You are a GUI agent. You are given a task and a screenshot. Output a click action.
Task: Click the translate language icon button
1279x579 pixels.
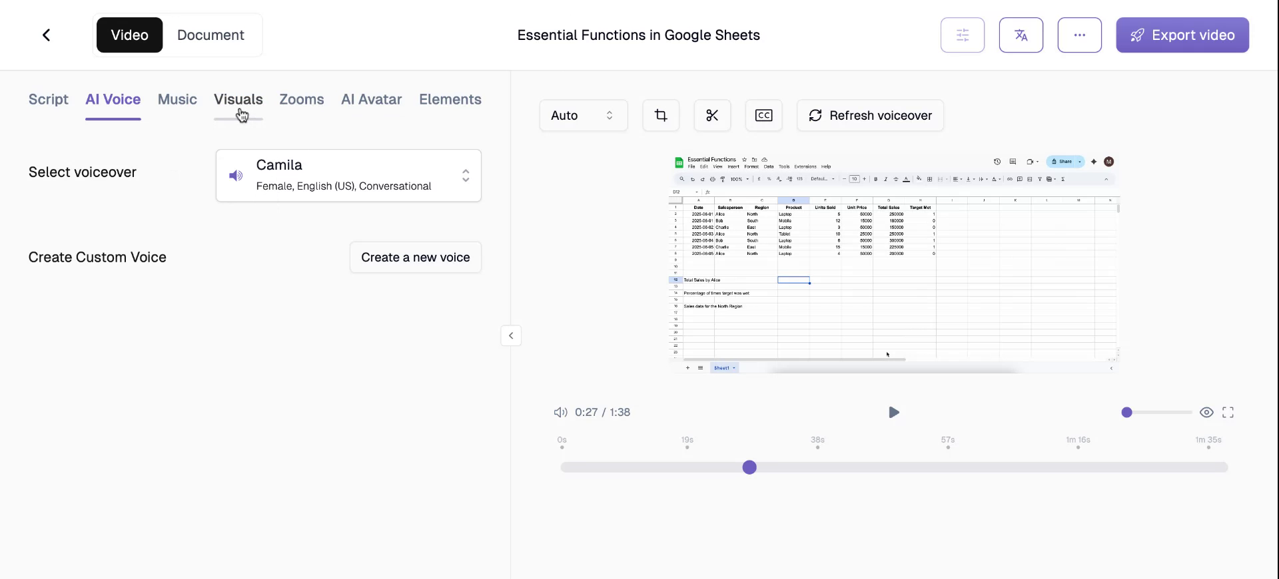[x=1021, y=35]
